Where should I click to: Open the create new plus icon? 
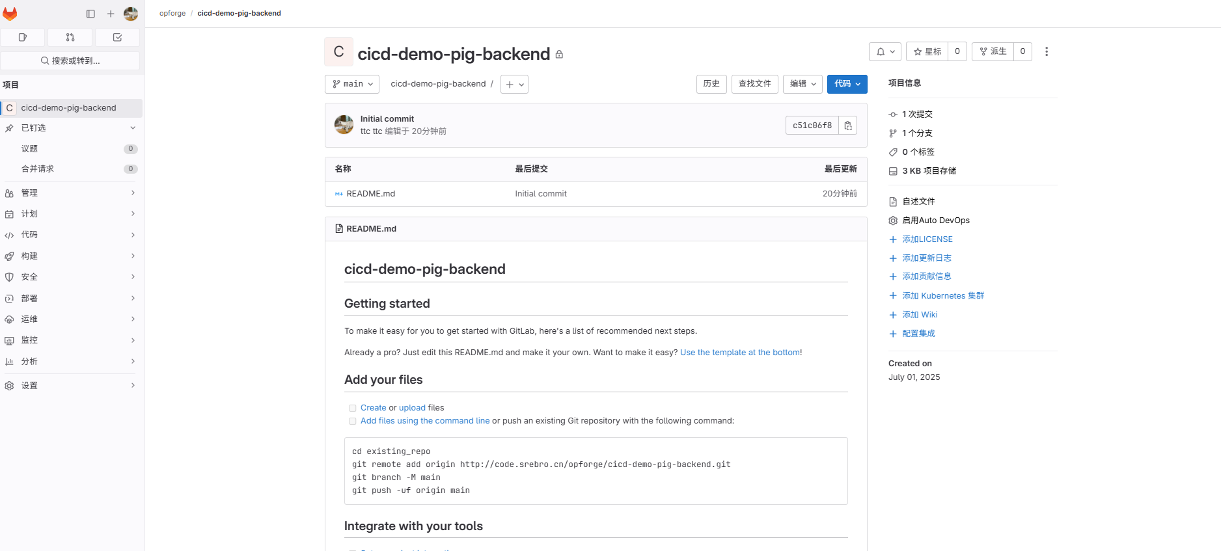(111, 14)
